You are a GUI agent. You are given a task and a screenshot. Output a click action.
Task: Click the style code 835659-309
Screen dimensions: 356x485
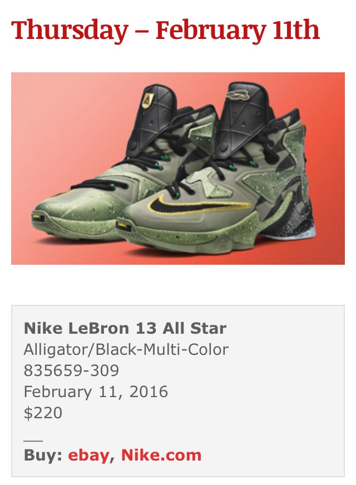coord(71,370)
